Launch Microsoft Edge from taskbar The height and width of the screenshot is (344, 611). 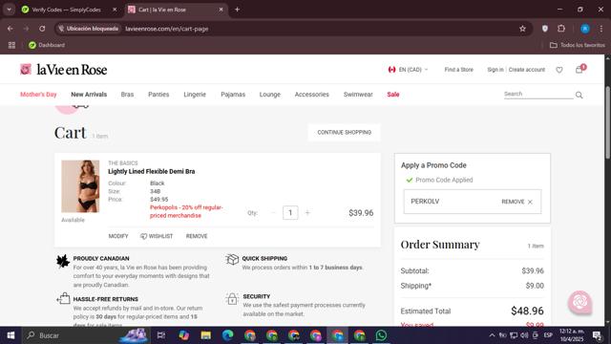tap(227, 335)
